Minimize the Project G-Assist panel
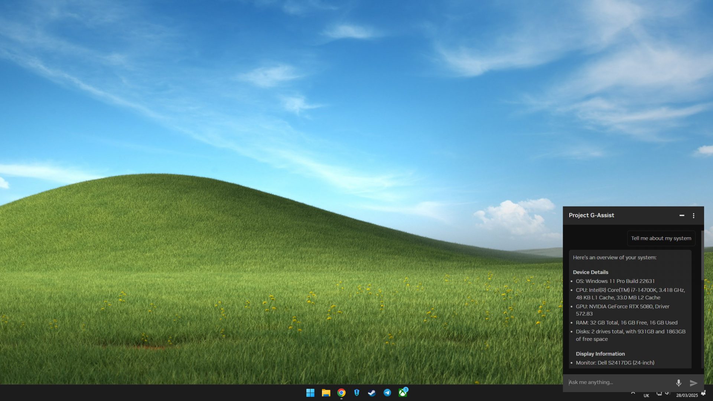Viewport: 713px width, 401px height. coord(682,215)
